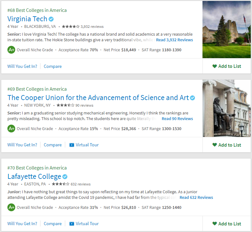Click the Junior review about Lafayette College
The image size is (252, 232).
(x=102, y=194)
